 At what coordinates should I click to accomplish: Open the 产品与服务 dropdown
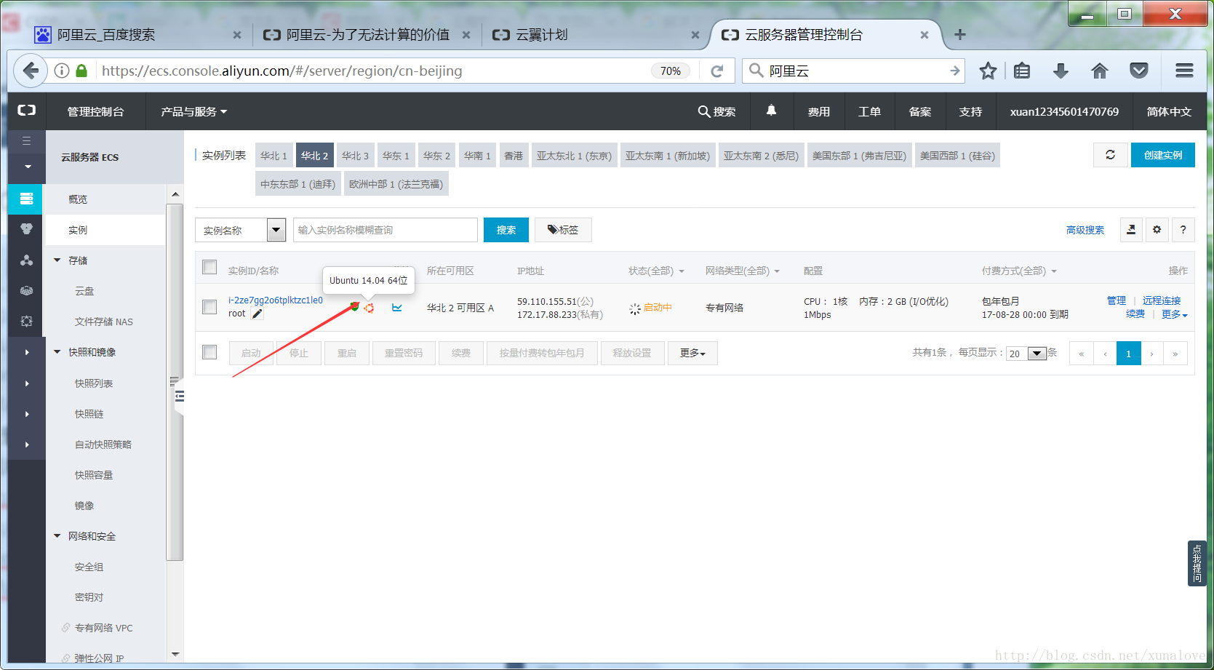point(194,111)
